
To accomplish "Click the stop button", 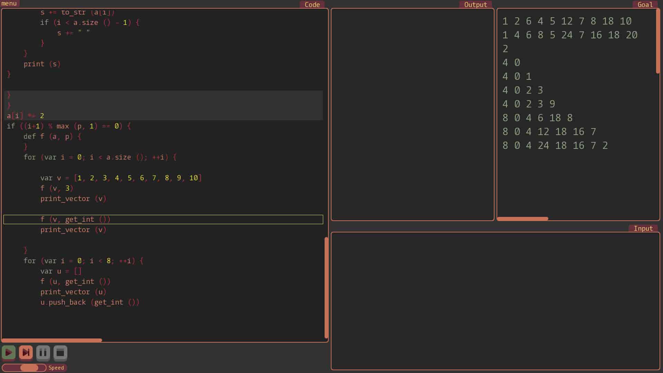I will point(60,353).
